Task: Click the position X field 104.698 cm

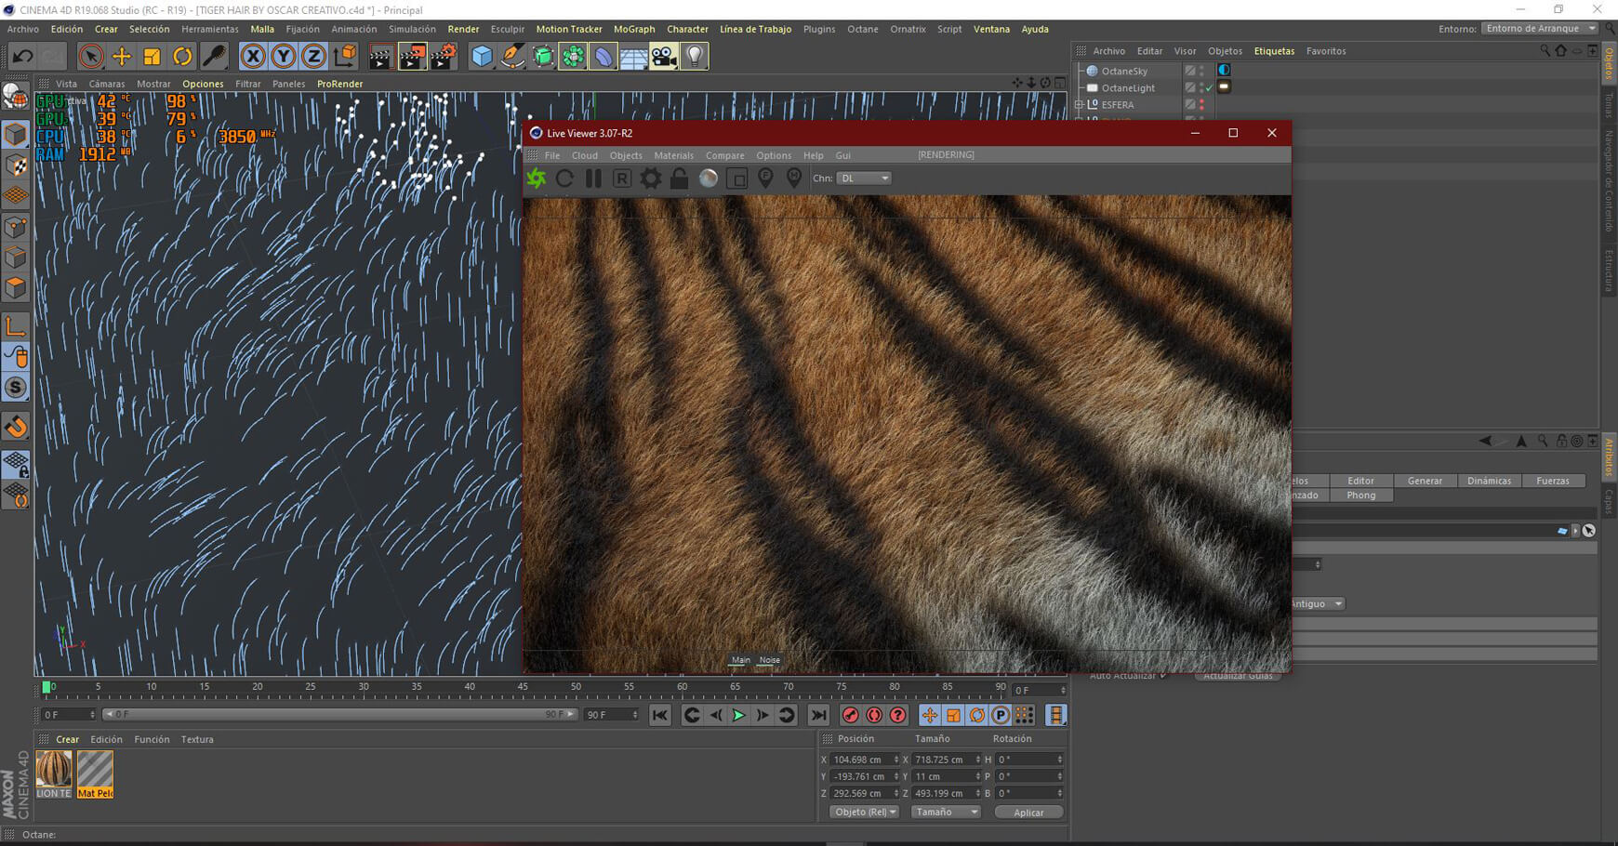Action: pyautogui.click(x=865, y=760)
